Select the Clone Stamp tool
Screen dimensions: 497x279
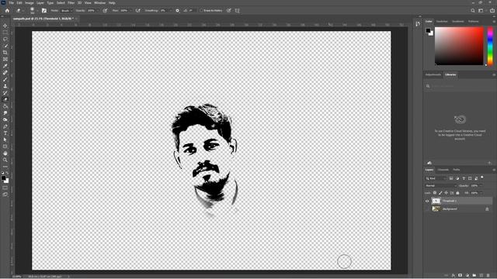[x=5, y=86]
